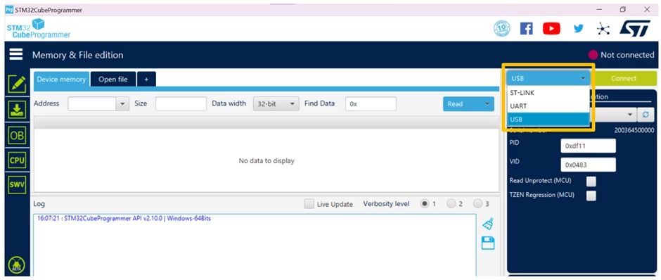Tick TZEN Regression (MCU) checkbox

tap(591, 196)
